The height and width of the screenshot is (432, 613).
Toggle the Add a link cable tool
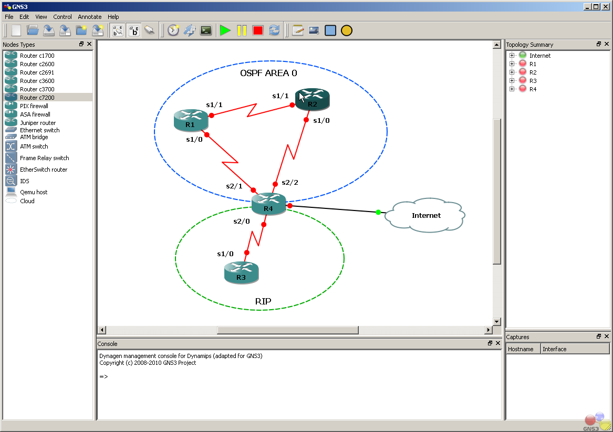pos(150,30)
